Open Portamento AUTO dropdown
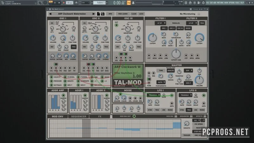This screenshot has width=254, height=143. tap(161, 82)
